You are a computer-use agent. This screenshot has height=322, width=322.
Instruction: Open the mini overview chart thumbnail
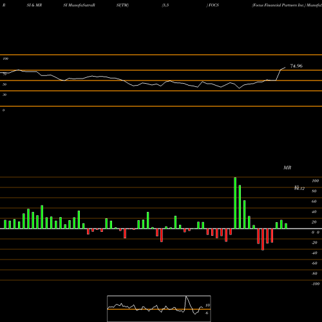point(159,308)
